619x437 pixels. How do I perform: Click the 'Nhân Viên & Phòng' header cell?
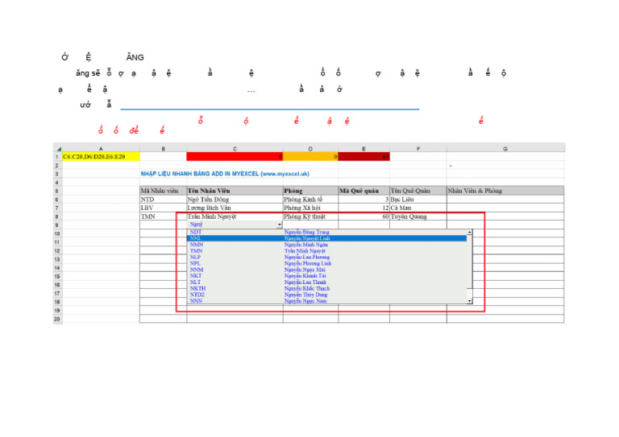(505, 191)
